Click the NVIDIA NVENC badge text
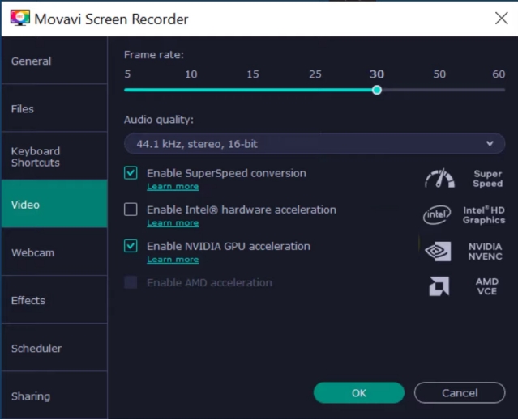The width and height of the screenshot is (518, 419). click(x=485, y=252)
